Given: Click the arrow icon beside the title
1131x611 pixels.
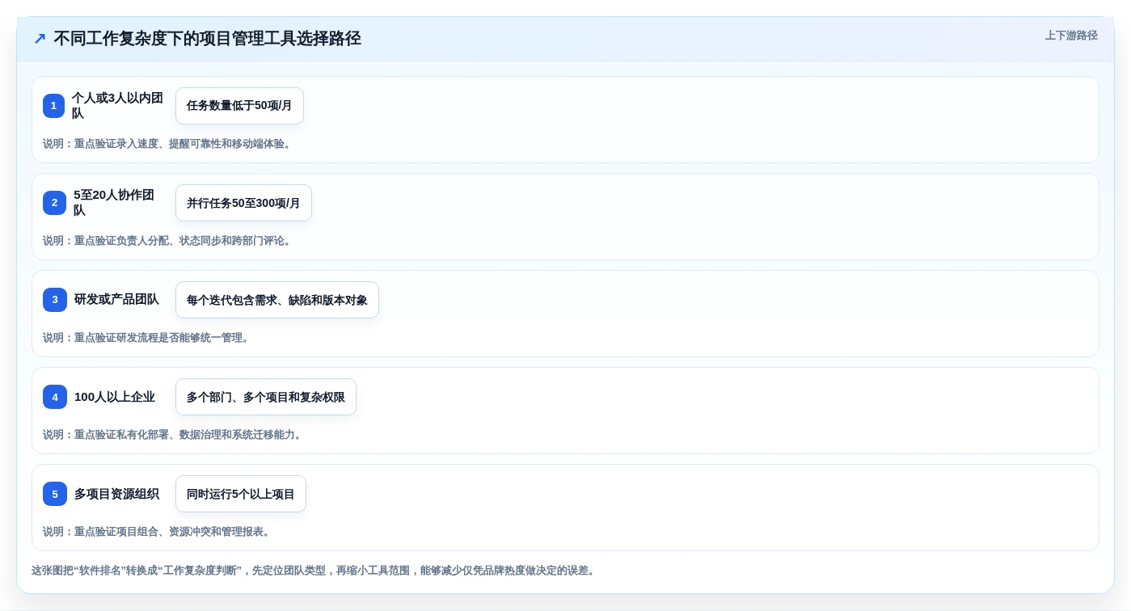Looking at the screenshot, I should pos(40,39).
